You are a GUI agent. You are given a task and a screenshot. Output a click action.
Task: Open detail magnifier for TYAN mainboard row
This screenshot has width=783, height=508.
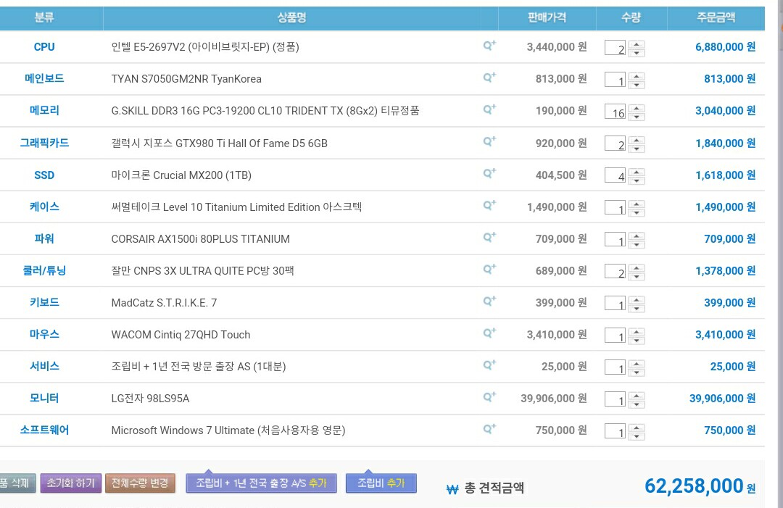(489, 78)
